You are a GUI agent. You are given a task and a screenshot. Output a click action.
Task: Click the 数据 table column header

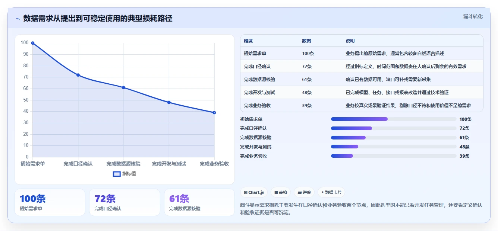306,41
